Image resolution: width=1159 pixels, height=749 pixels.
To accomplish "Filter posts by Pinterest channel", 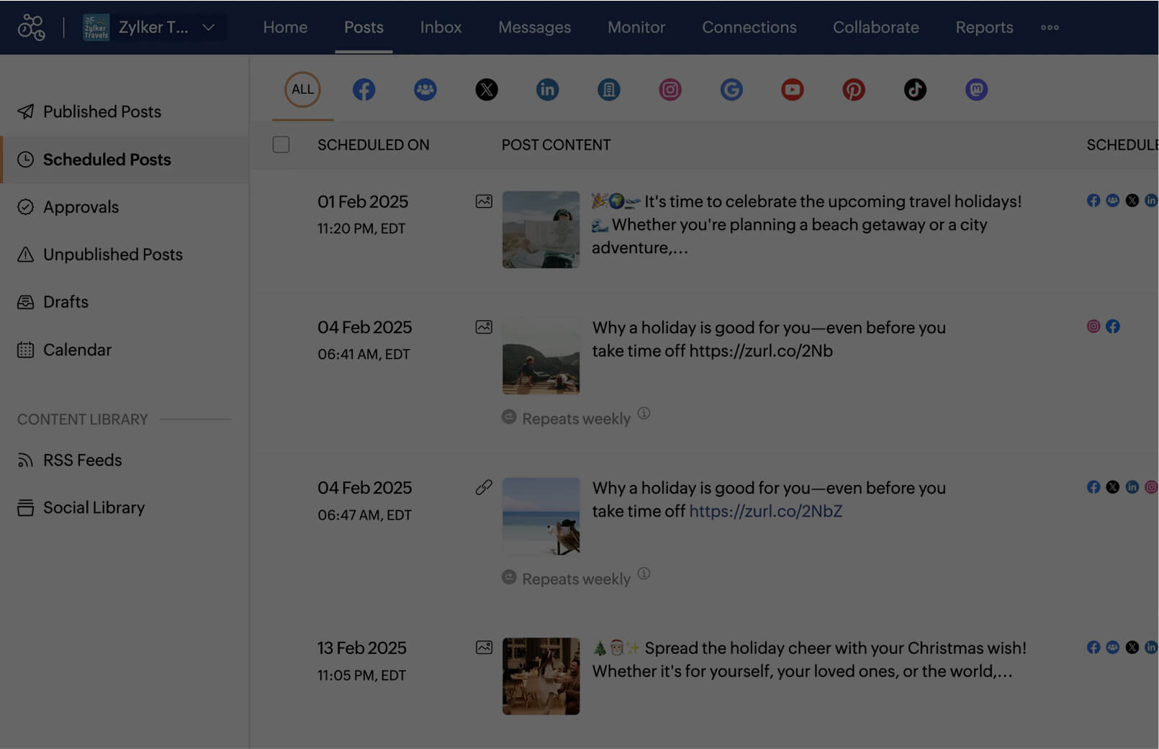I will coord(854,90).
